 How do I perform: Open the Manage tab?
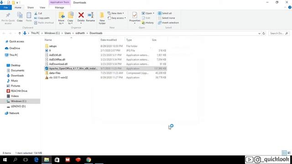pyautogui.click(x=59, y=7)
